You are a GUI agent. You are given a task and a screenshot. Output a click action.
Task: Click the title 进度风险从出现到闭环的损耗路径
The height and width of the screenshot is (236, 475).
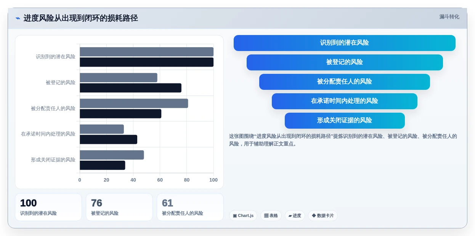pyautogui.click(x=81, y=18)
